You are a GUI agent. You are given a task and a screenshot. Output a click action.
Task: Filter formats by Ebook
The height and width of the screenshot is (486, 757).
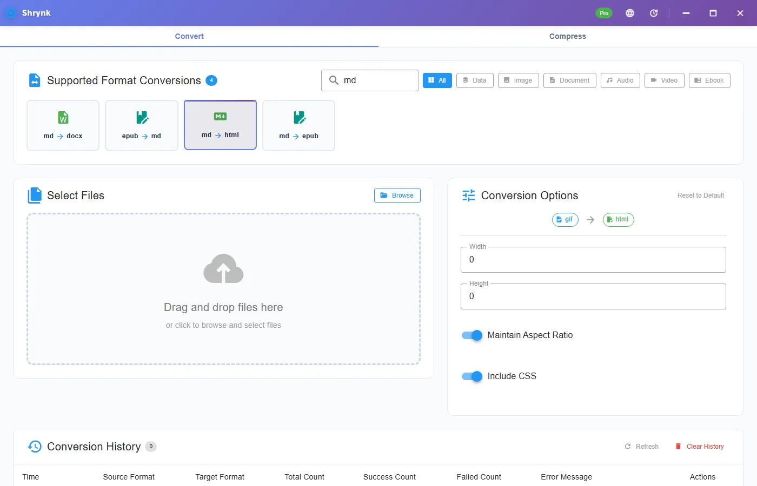tap(709, 80)
